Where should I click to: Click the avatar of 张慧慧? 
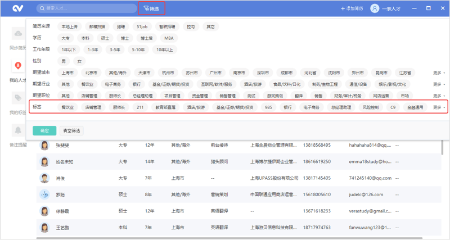click(x=44, y=145)
